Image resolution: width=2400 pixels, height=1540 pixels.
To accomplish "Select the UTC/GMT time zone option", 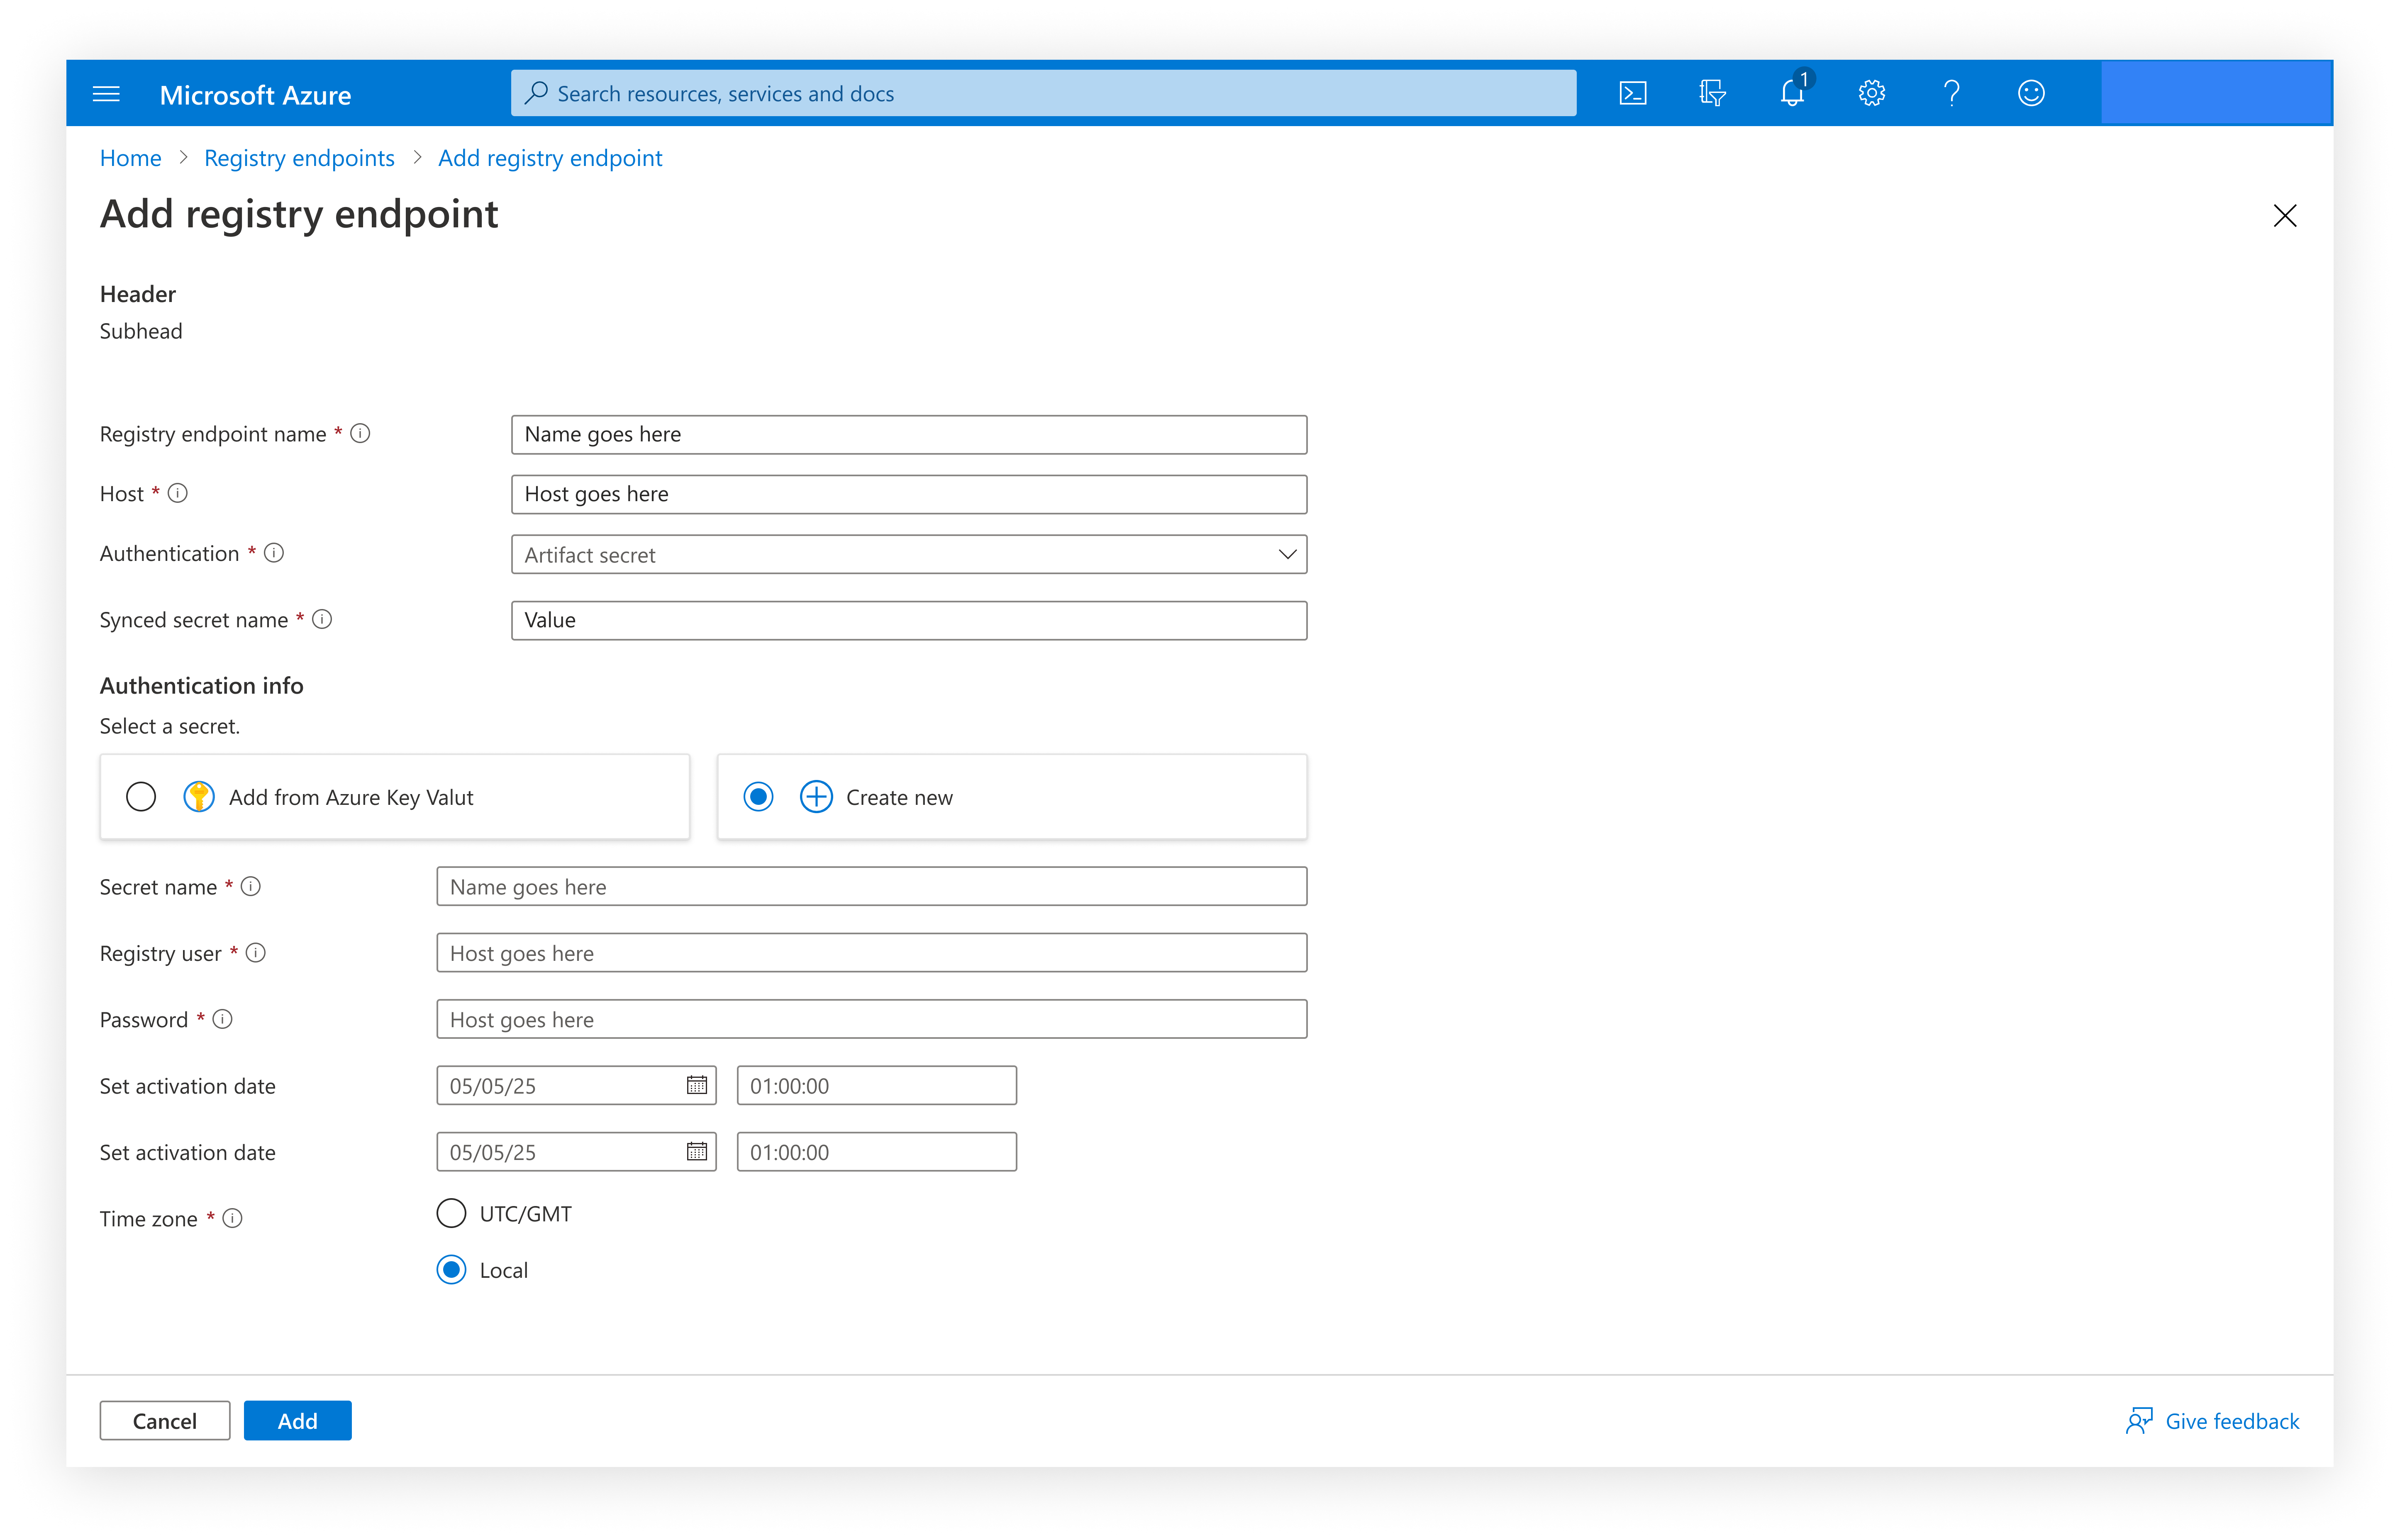I will (452, 1213).
